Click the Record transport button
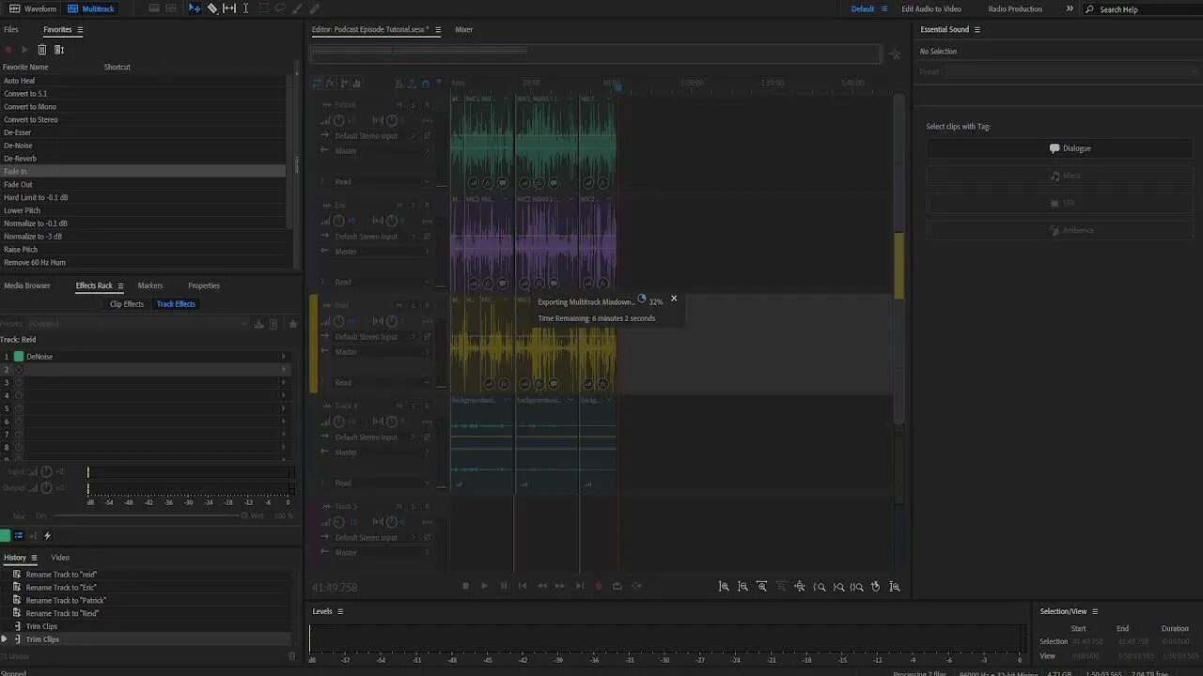 coord(598,586)
